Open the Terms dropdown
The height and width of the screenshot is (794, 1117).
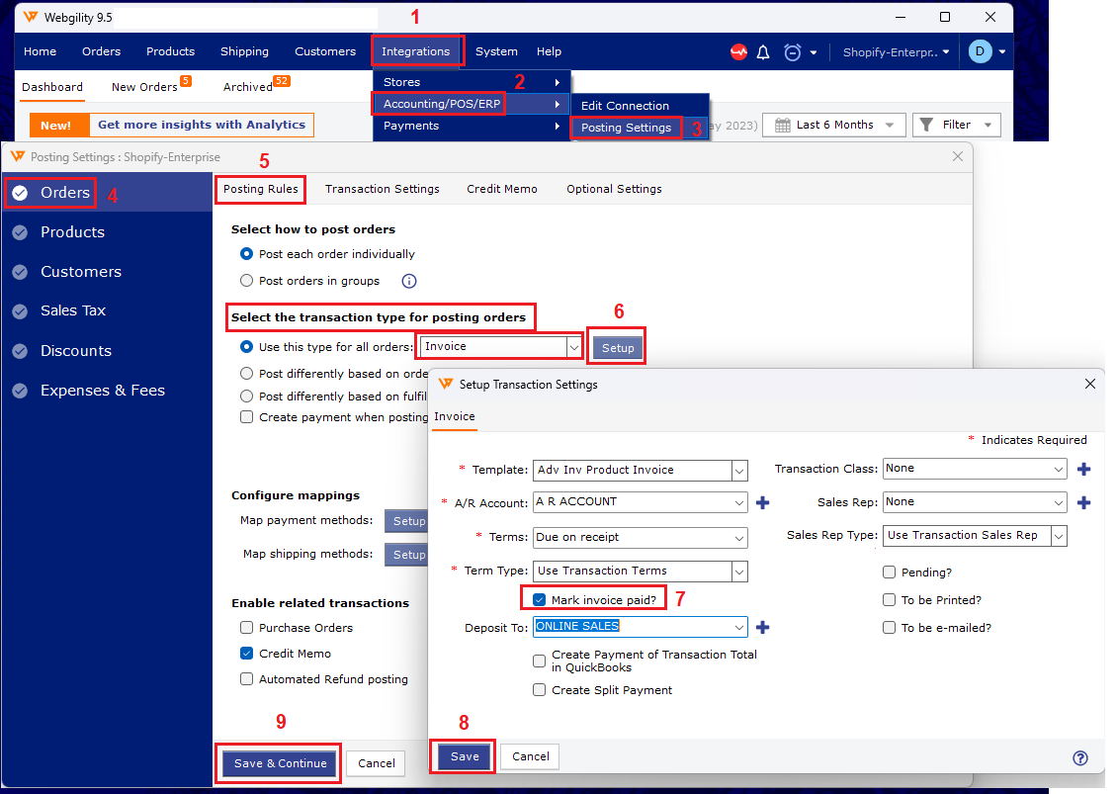click(x=739, y=538)
